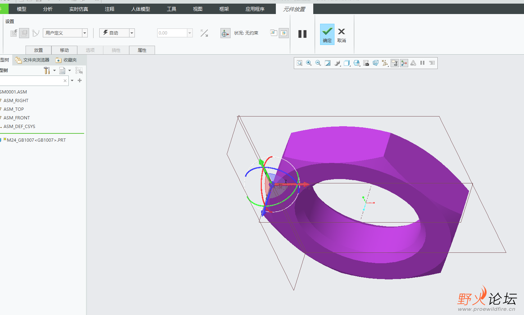
Task: Toggle the spin center display icon
Action: [x=404, y=63]
